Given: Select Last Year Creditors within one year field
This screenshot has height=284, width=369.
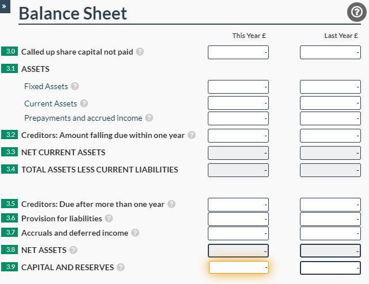Looking at the screenshot, I should tap(330, 136).
